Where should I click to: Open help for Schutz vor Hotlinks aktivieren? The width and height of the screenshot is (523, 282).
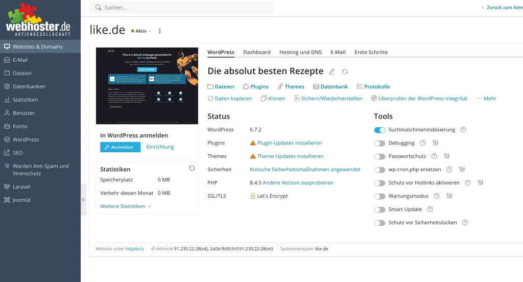tap(468, 182)
